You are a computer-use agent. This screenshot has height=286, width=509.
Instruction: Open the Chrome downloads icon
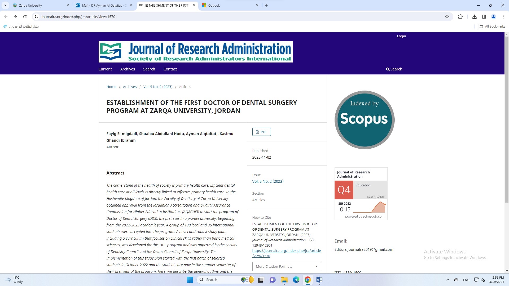(475, 17)
